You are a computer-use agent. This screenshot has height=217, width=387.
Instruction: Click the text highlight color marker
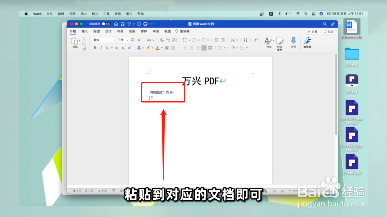pyautogui.click(x=148, y=48)
